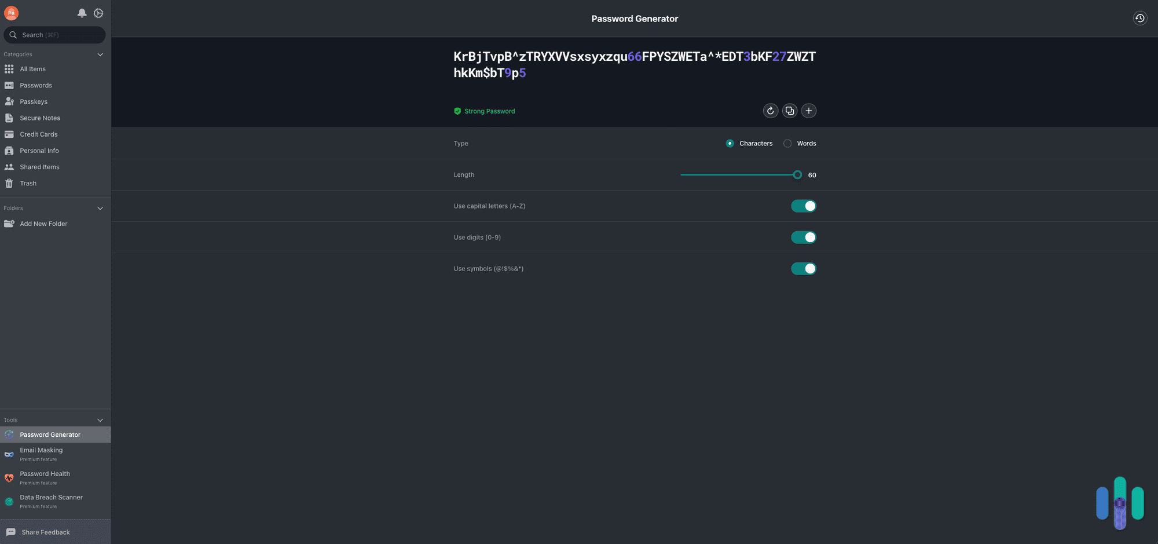
Task: Open the Trash
Action: click(x=28, y=183)
